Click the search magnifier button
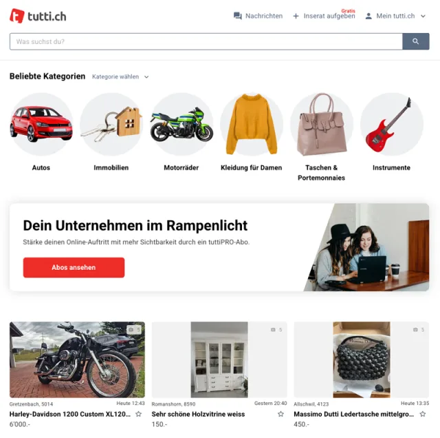The image size is (440, 438). pyautogui.click(x=415, y=41)
